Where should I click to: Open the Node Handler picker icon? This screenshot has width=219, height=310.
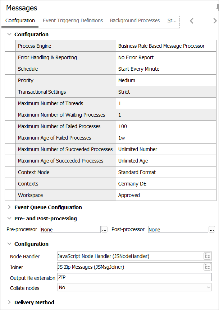(x=207, y=256)
